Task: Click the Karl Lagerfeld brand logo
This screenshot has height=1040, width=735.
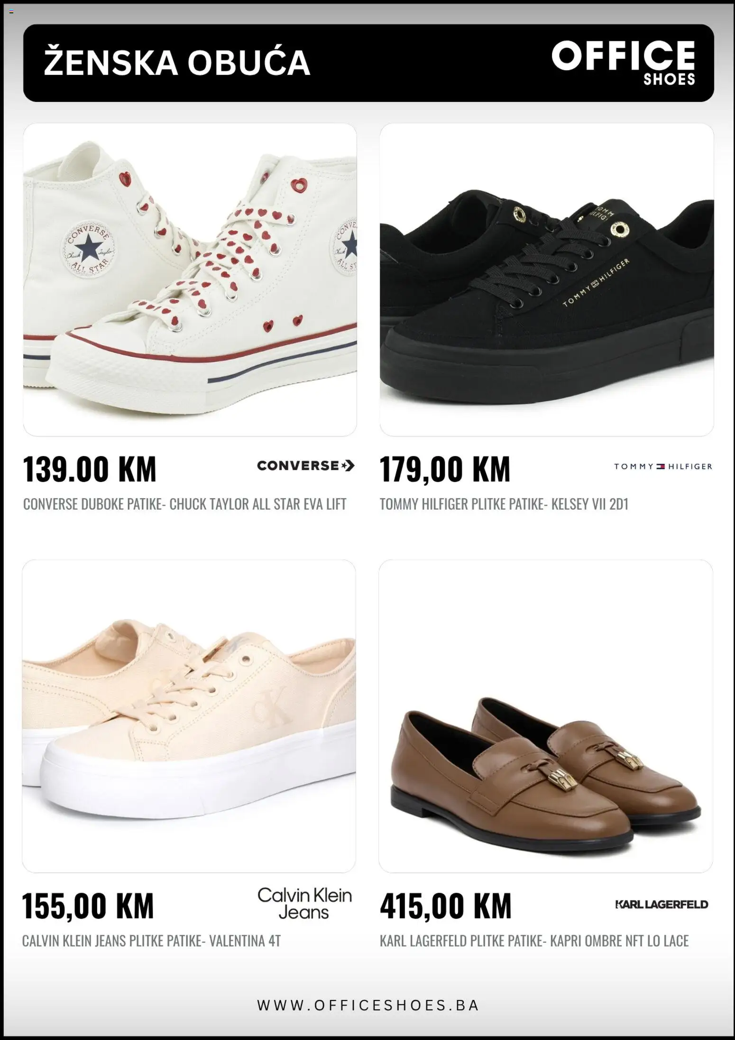Action: coord(661,904)
